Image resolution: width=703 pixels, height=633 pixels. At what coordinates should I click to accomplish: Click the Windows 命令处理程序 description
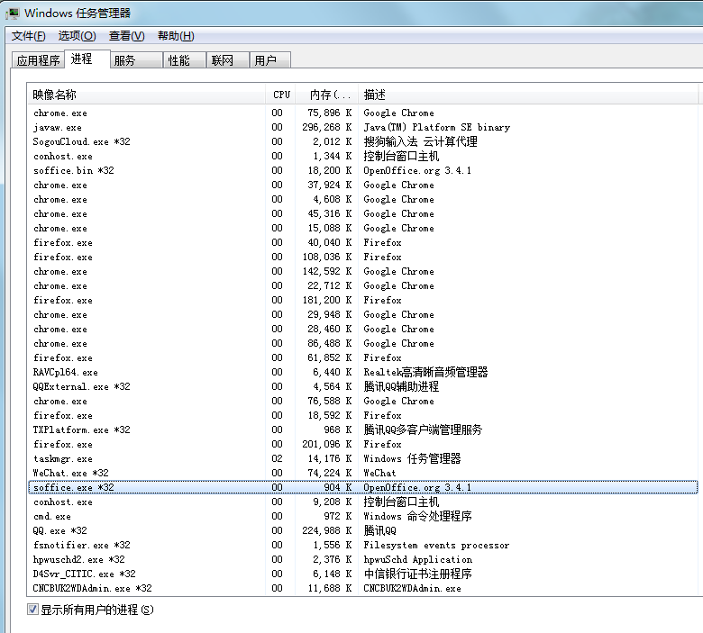point(417,516)
